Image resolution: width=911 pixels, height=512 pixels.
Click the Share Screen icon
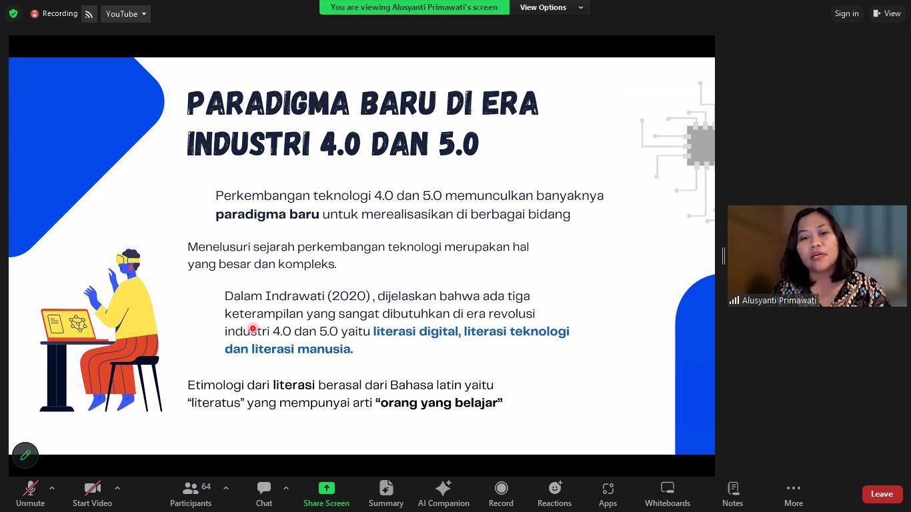coord(326,488)
